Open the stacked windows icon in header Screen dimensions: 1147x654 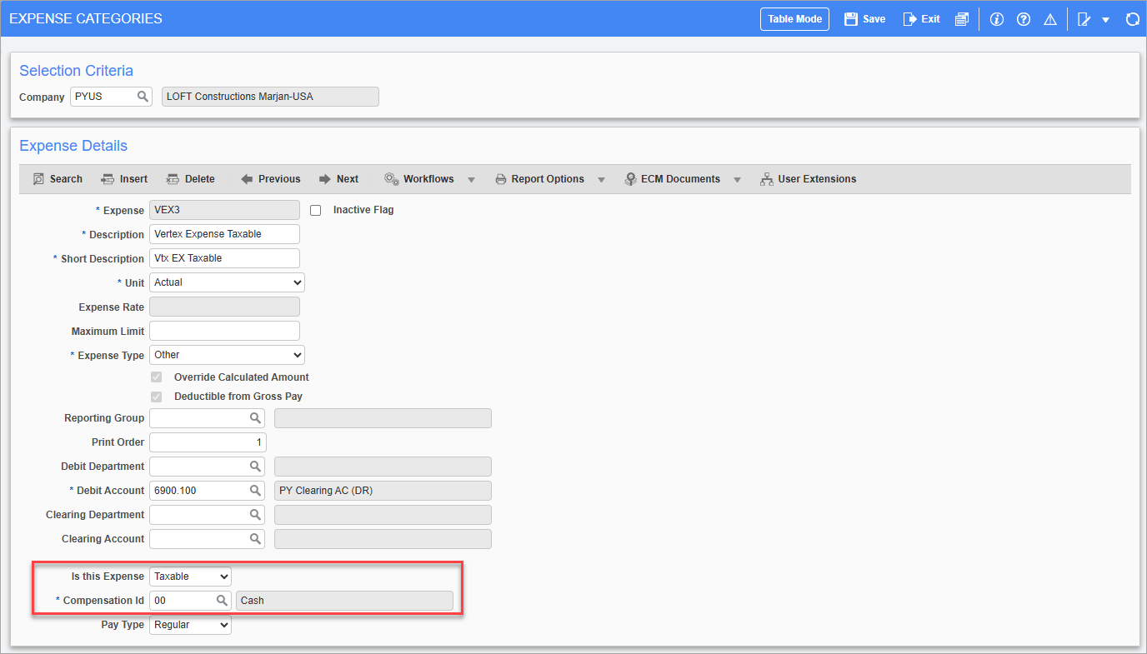tap(962, 19)
